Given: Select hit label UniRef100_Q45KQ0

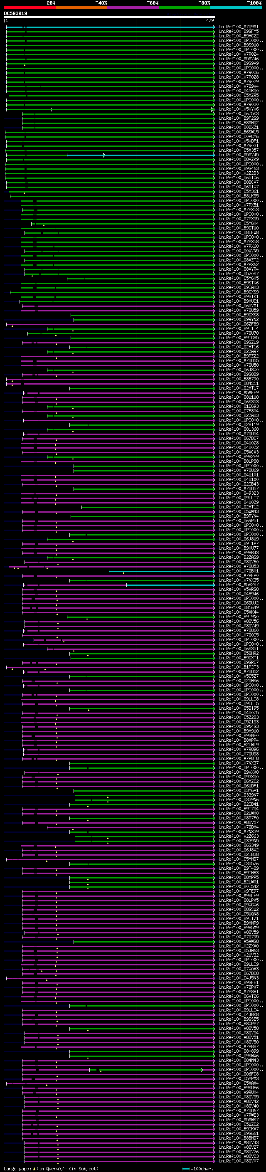Looking at the screenshot, I should click(x=238, y=91).
